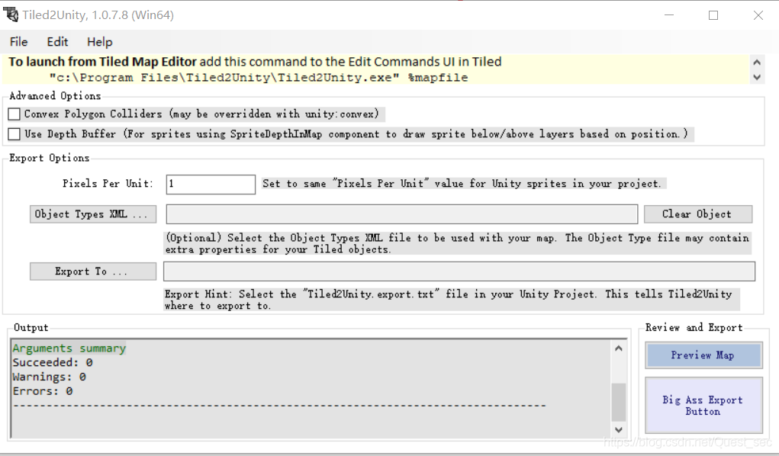Click the Object Types XML path field
This screenshot has width=779, height=456.
(x=402, y=214)
